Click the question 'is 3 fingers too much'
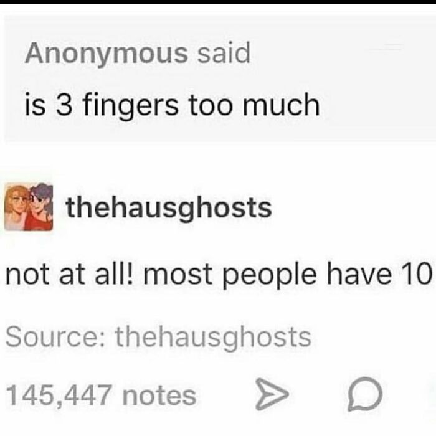Viewport: 436px width, 436px height. point(172,105)
